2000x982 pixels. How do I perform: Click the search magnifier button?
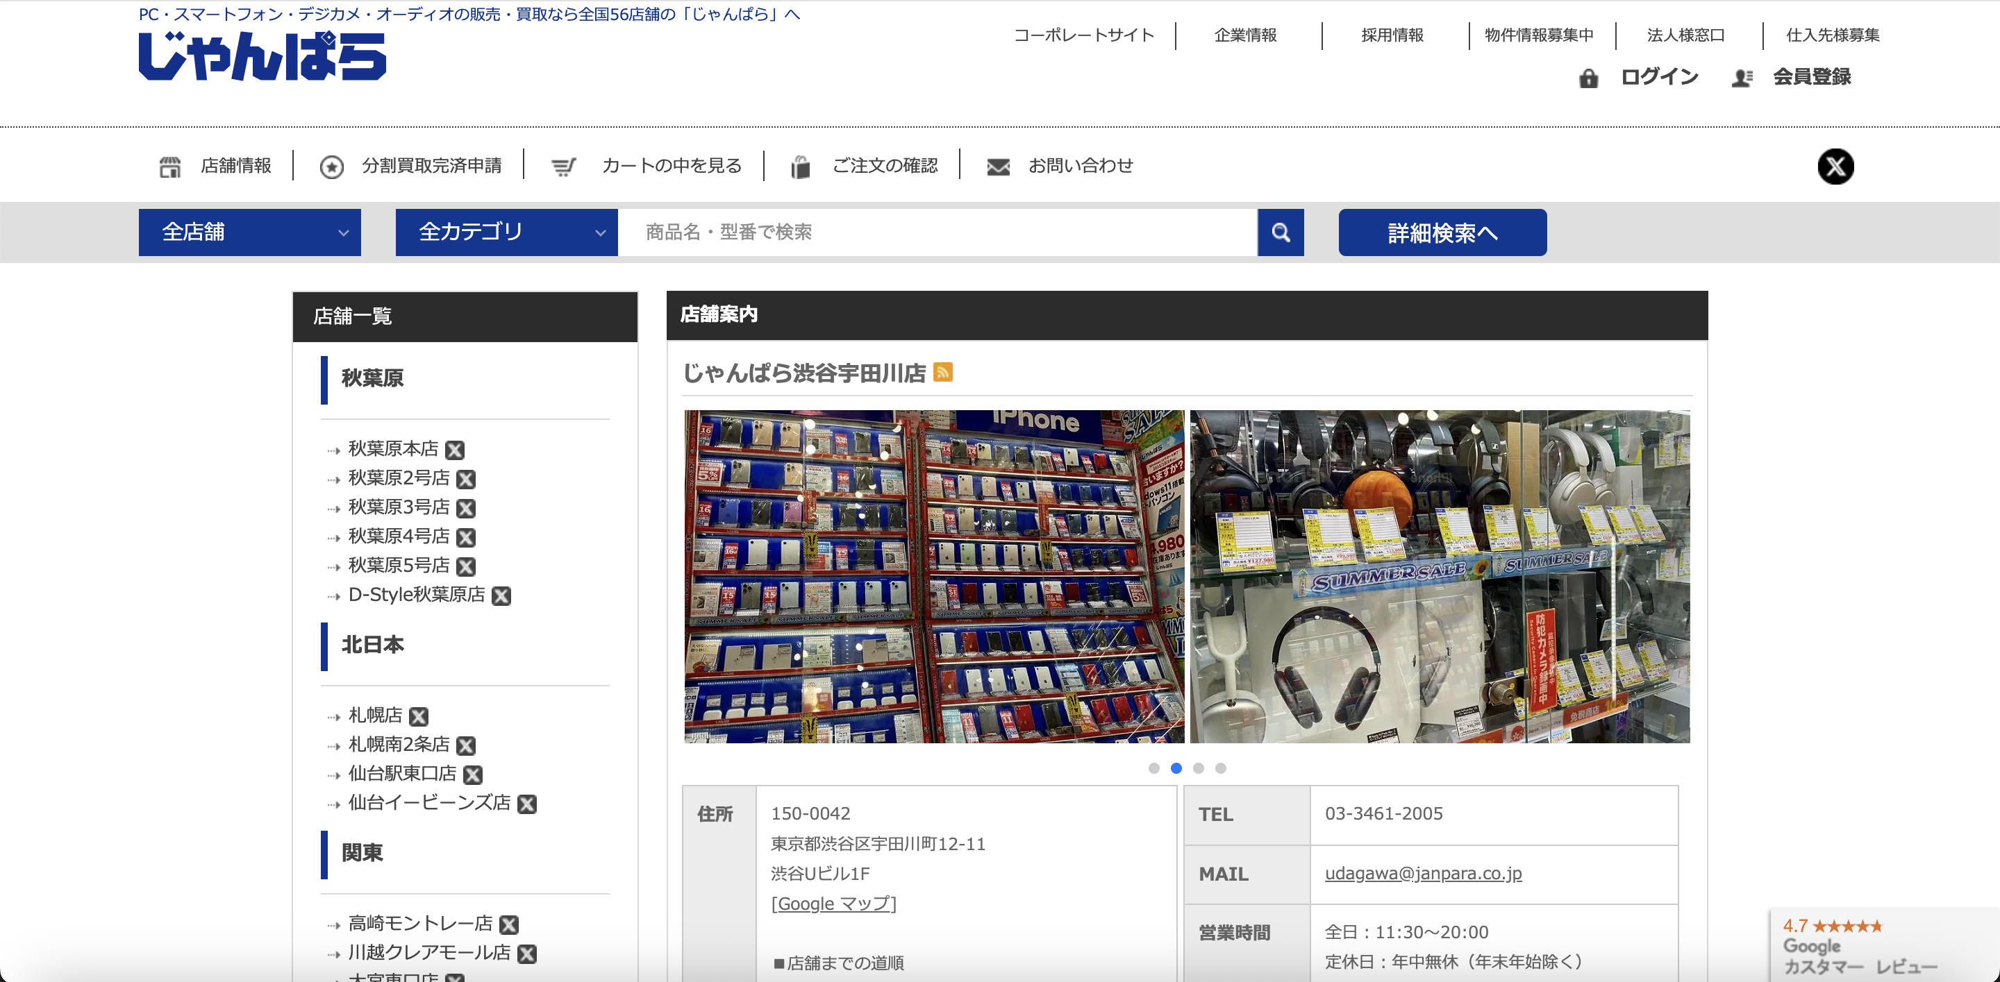(1281, 232)
